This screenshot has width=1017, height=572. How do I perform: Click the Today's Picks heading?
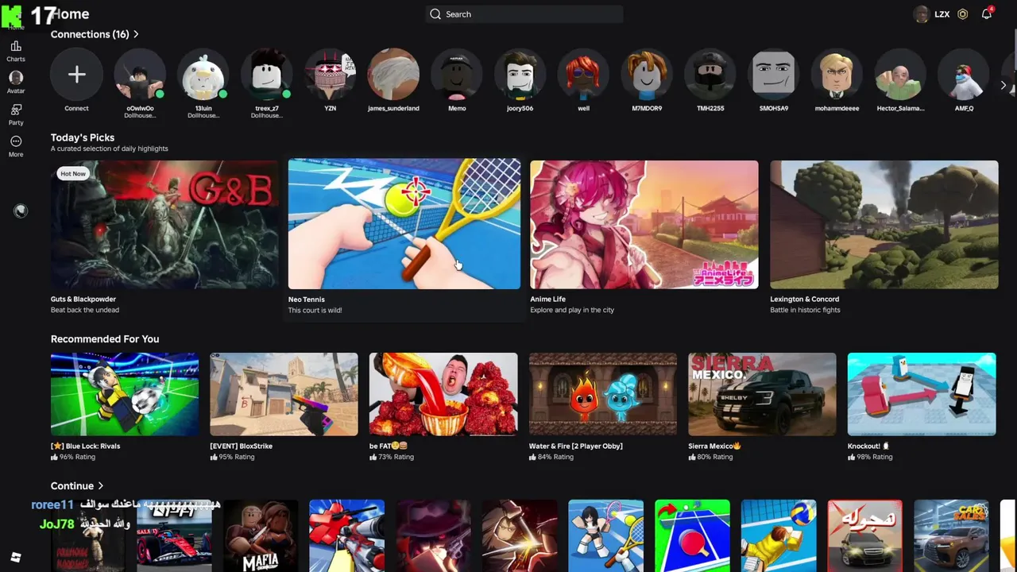[83, 137]
